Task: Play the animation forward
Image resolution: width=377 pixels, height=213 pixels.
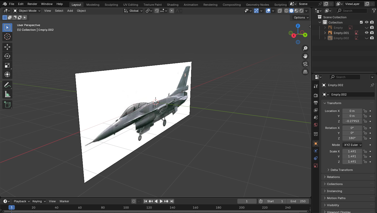Action: click(x=161, y=201)
